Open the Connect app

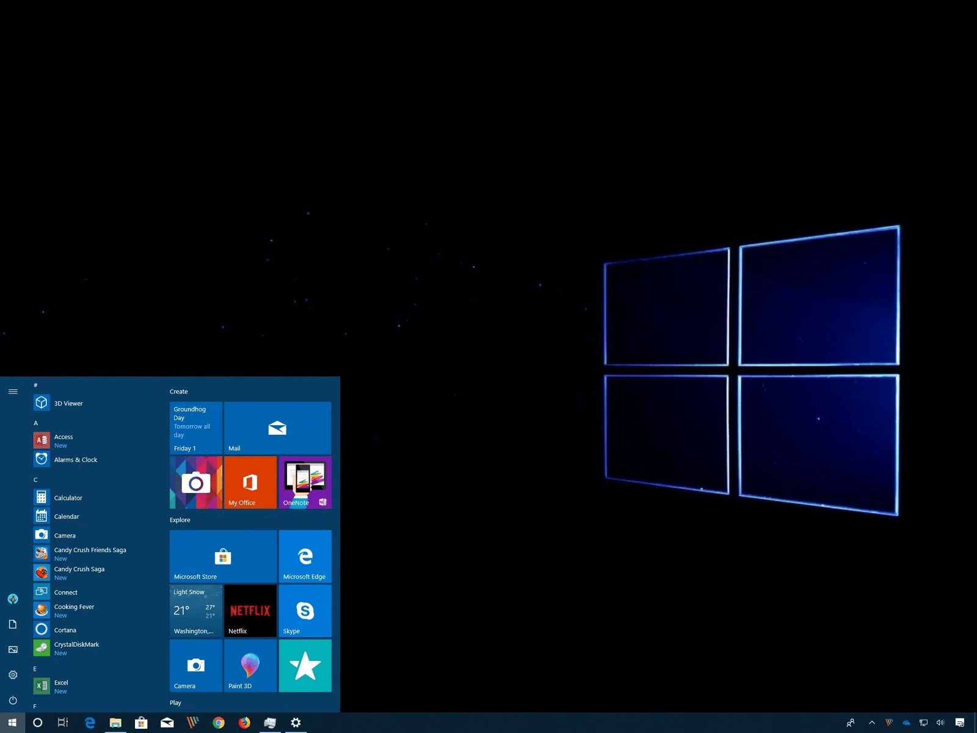pyautogui.click(x=92, y=592)
